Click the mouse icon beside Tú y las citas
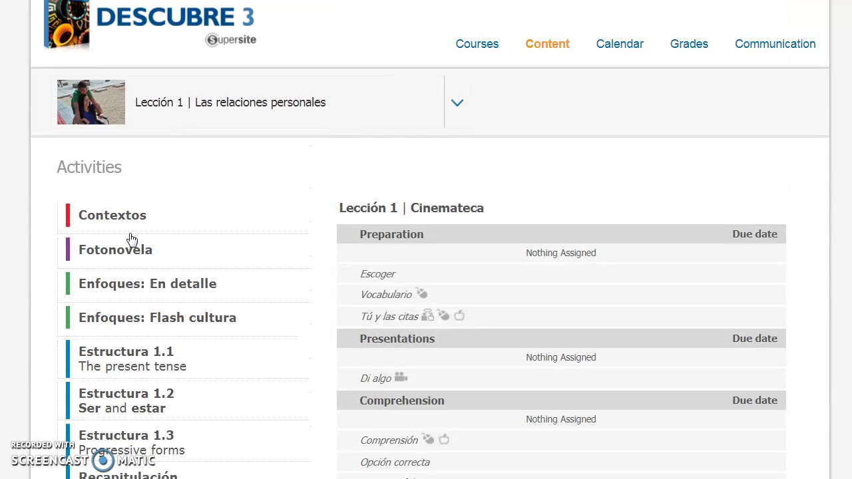Screen dimensions: 852x479 click(443, 315)
